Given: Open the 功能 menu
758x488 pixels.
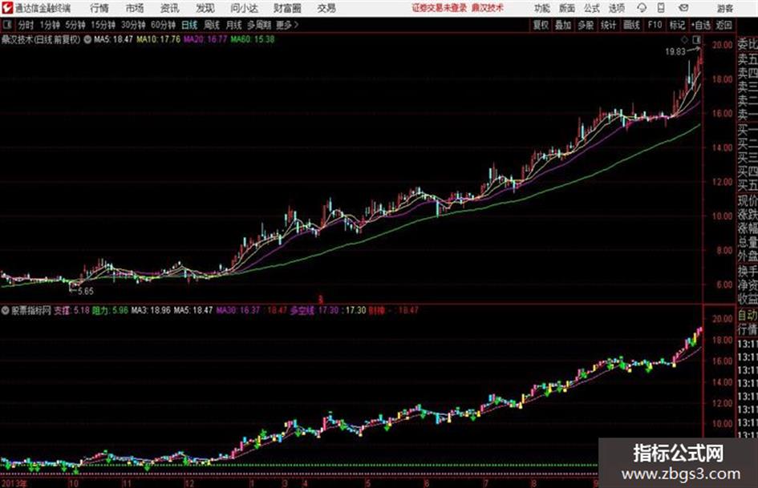Looking at the screenshot, I should [x=542, y=8].
